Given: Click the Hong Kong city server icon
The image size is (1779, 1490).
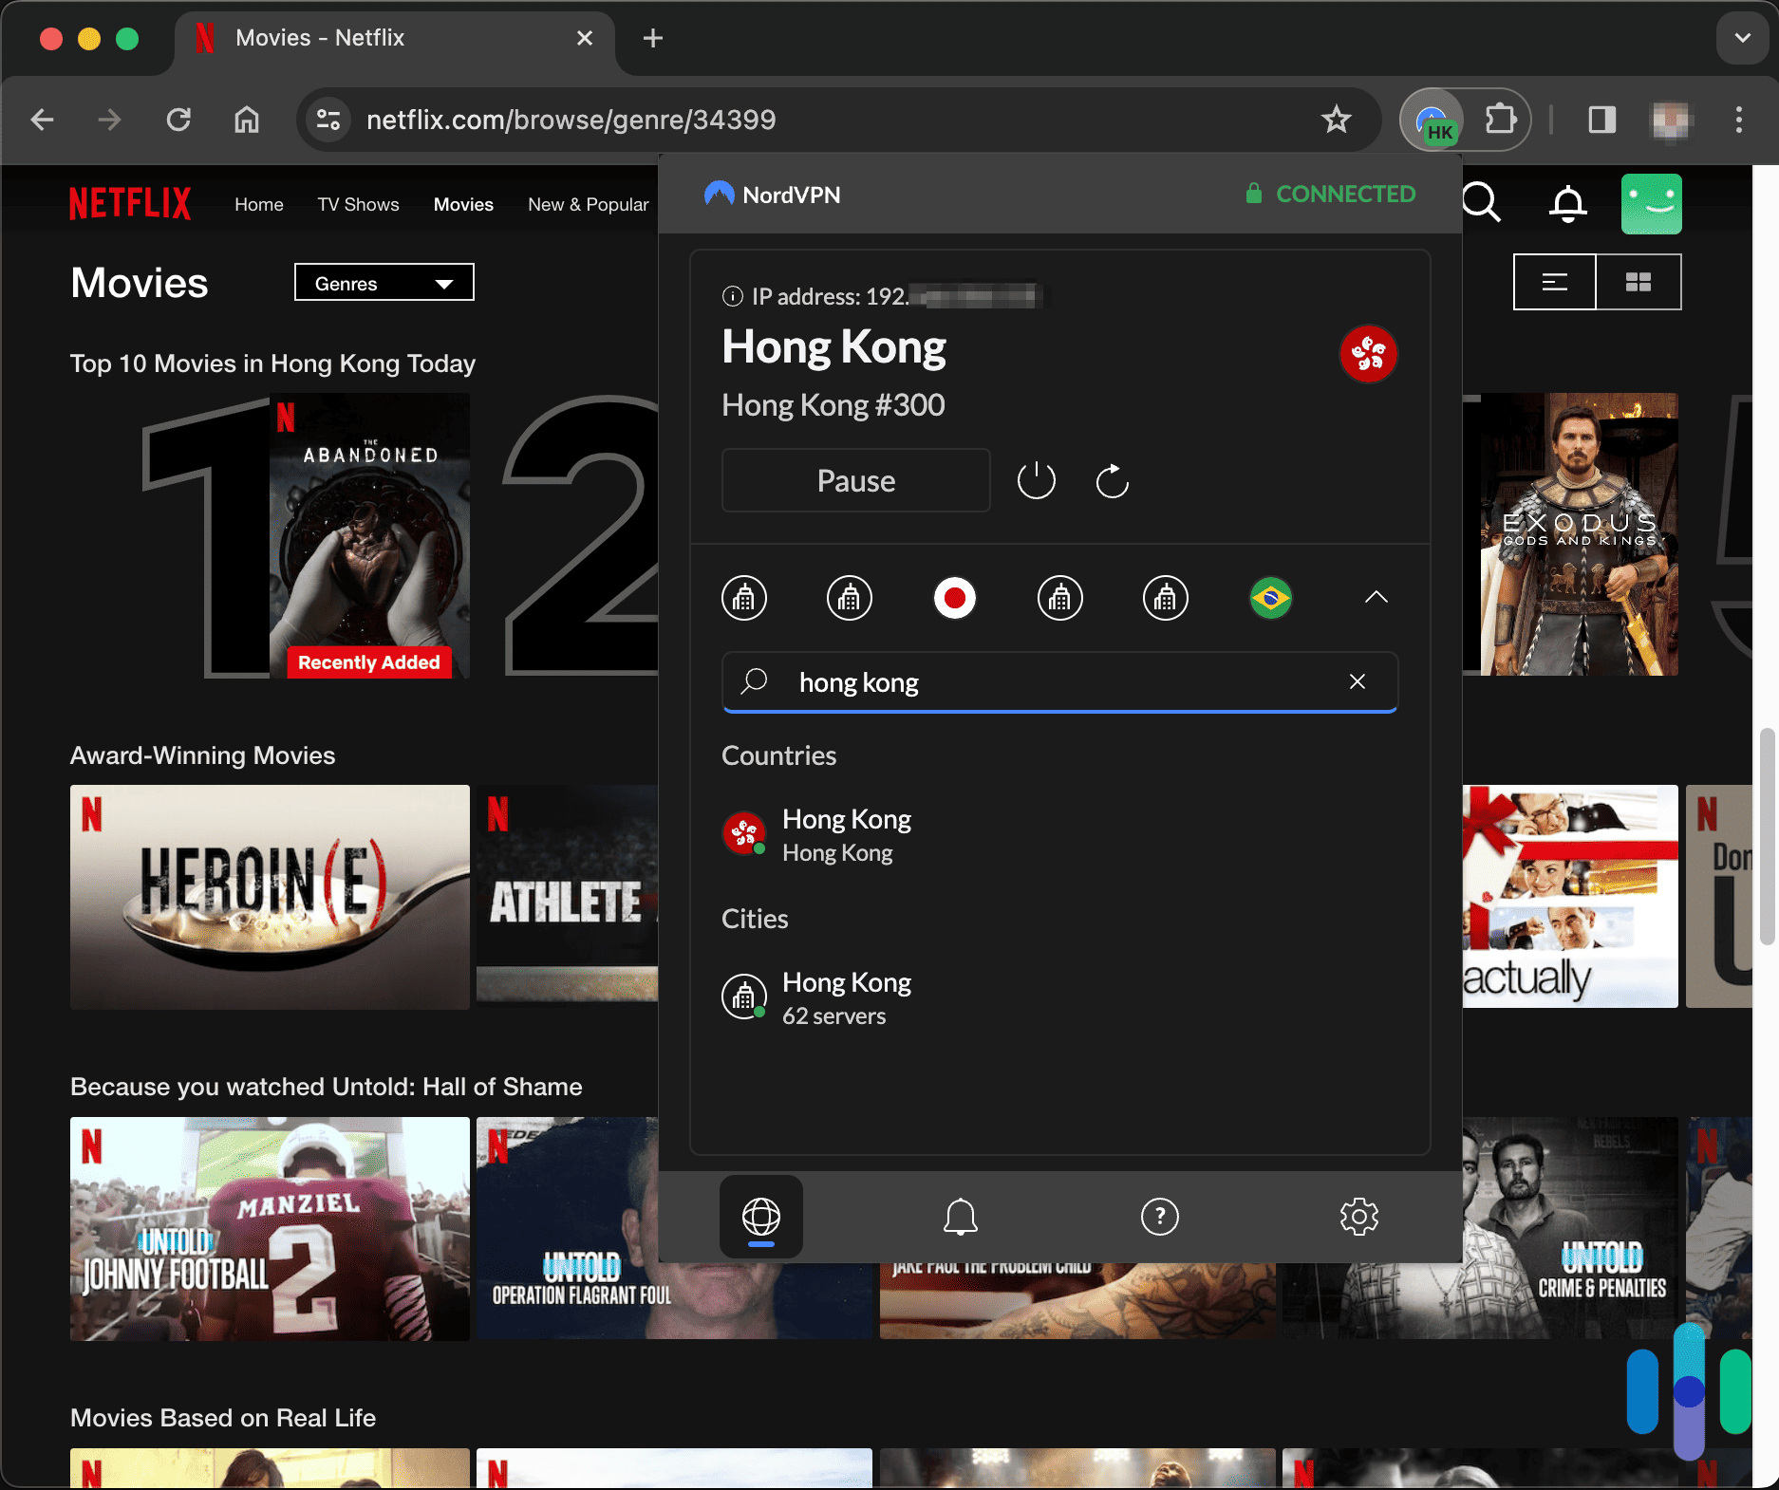Looking at the screenshot, I should [x=744, y=996].
